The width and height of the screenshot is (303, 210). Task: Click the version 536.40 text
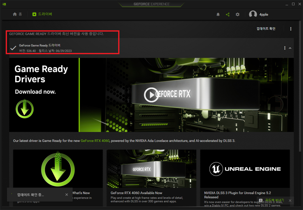click(x=27, y=51)
